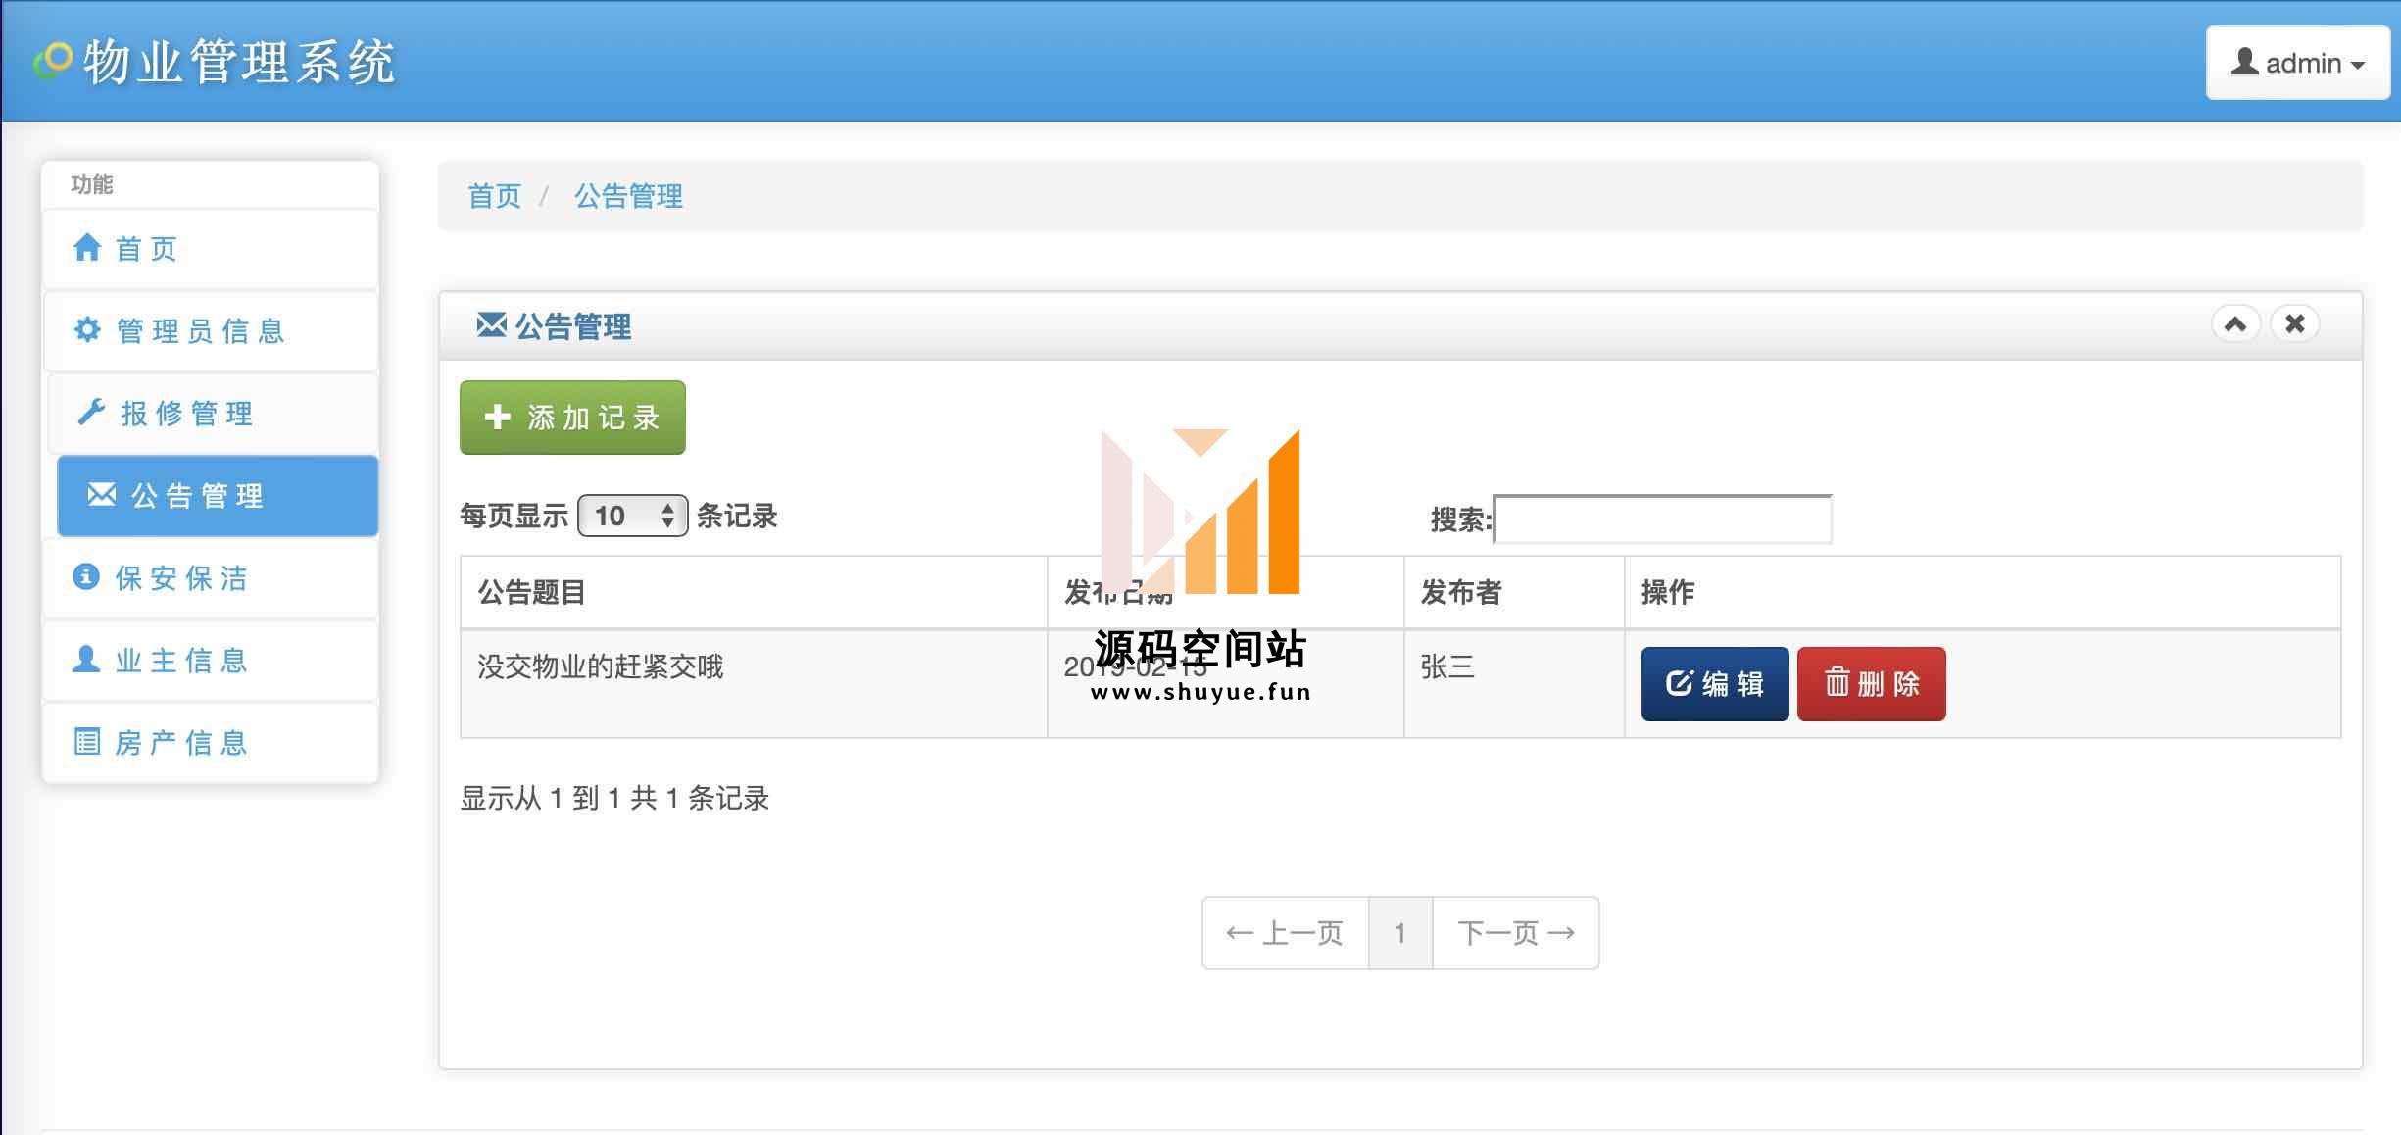Click the person icon for 业主信息
The width and height of the screenshot is (2401, 1135).
pyautogui.click(x=86, y=659)
